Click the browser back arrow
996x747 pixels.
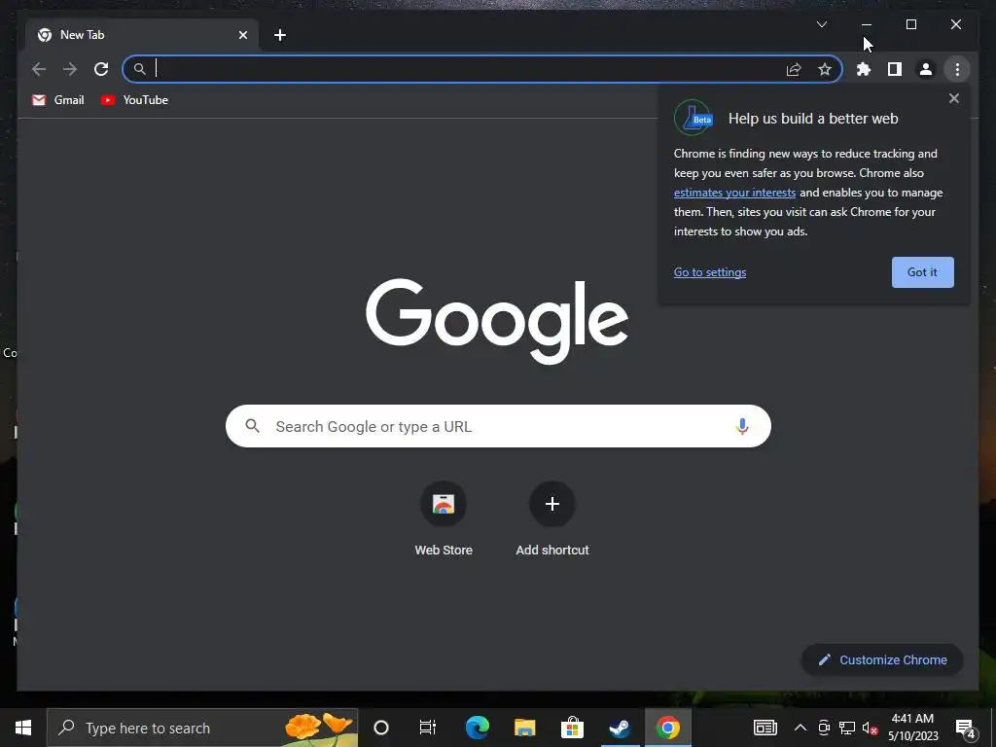click(39, 69)
